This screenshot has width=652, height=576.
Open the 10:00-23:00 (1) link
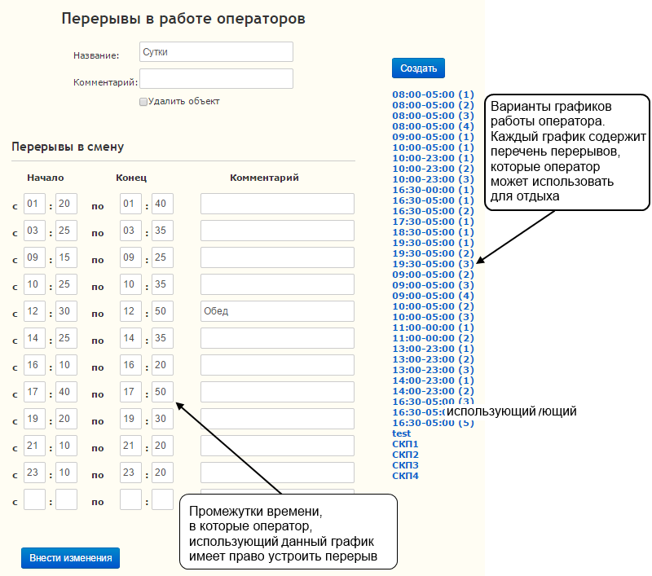point(434,158)
